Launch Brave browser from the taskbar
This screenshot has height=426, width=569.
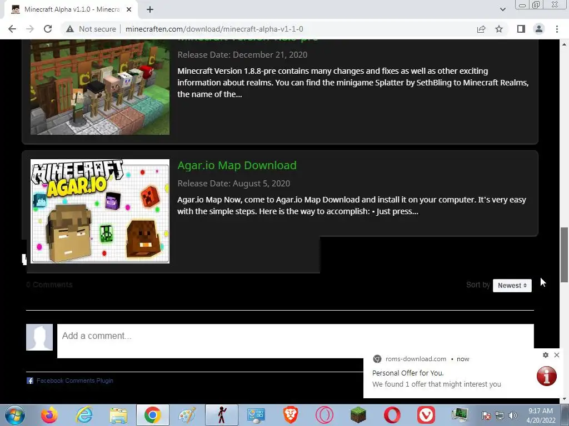290,415
